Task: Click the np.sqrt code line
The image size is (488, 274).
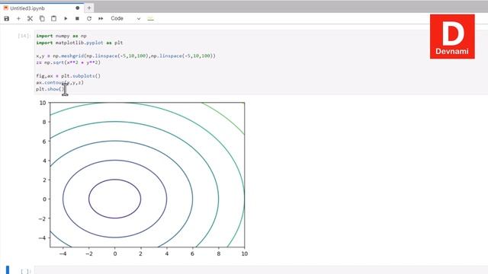Action: [x=68, y=62]
